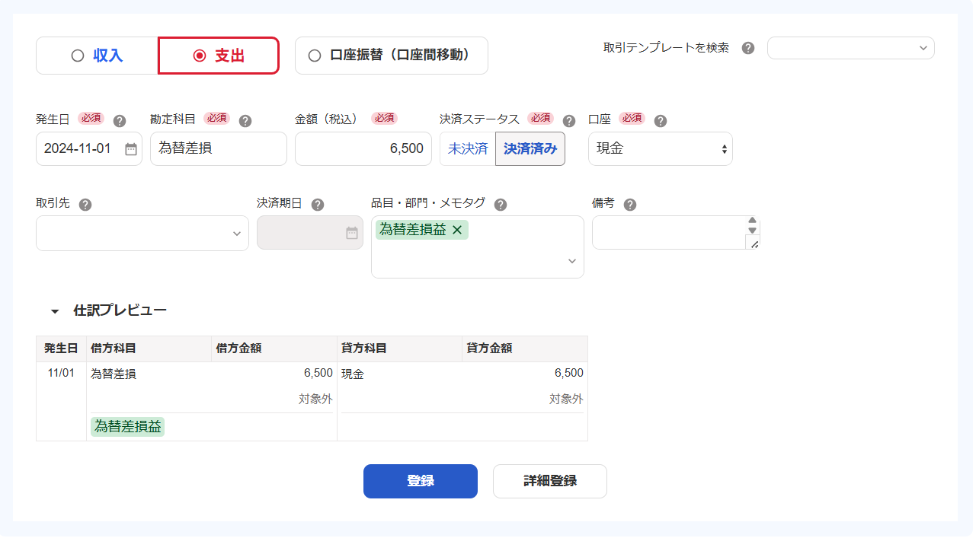Select 口座振替（口座間移動） radio option
The image size is (976, 538).
[392, 56]
